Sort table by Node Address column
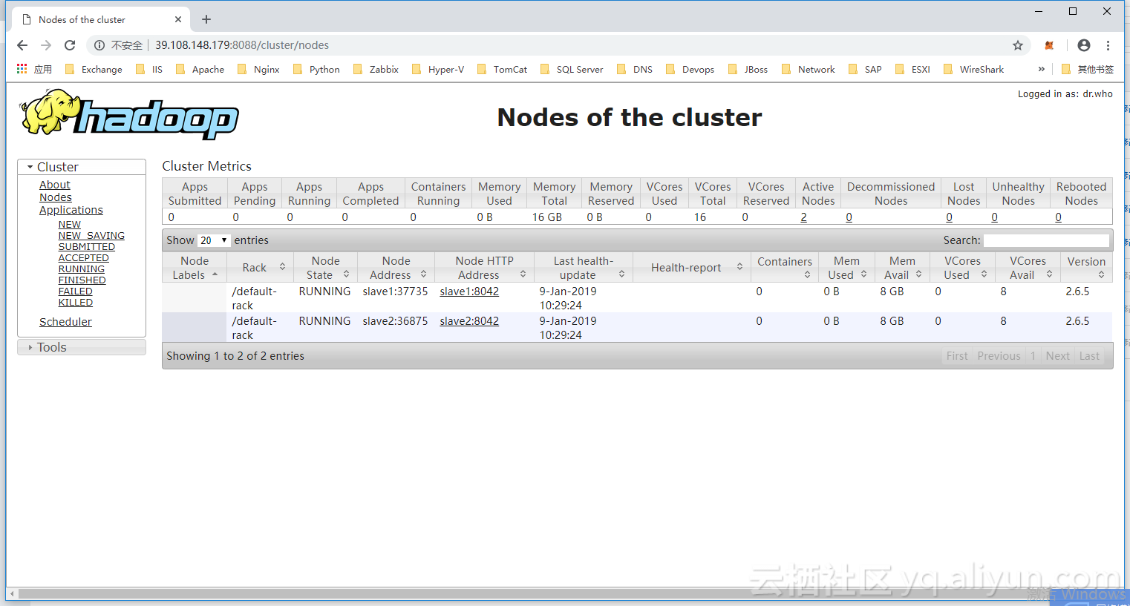The image size is (1130, 606). (396, 268)
